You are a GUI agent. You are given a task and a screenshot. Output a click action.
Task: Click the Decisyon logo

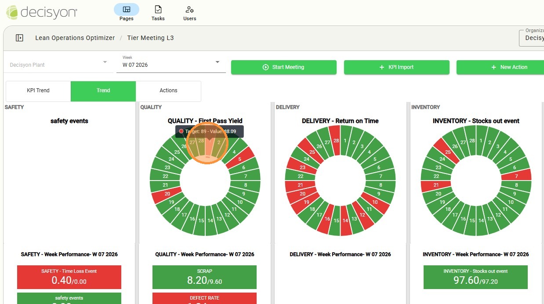(x=42, y=12)
